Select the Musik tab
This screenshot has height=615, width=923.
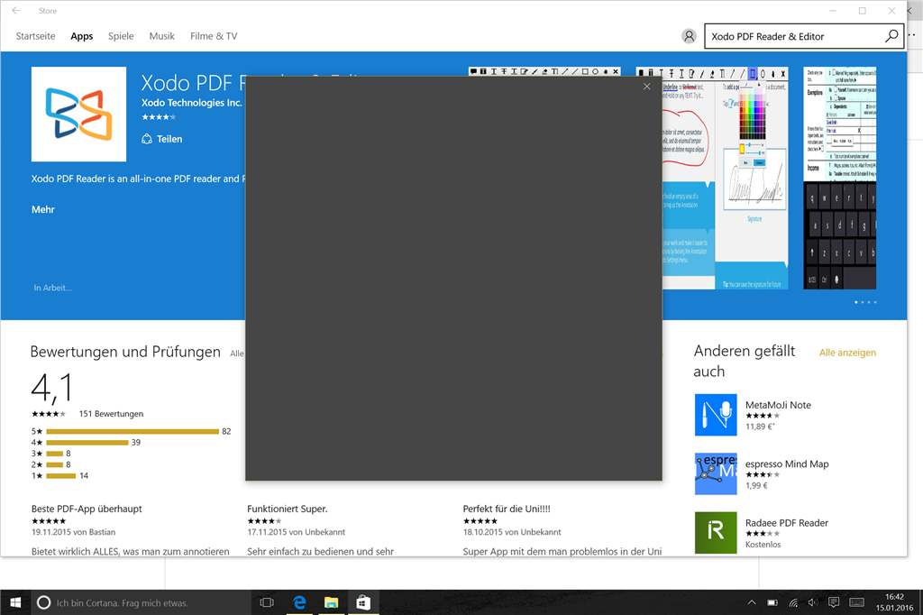pos(162,36)
